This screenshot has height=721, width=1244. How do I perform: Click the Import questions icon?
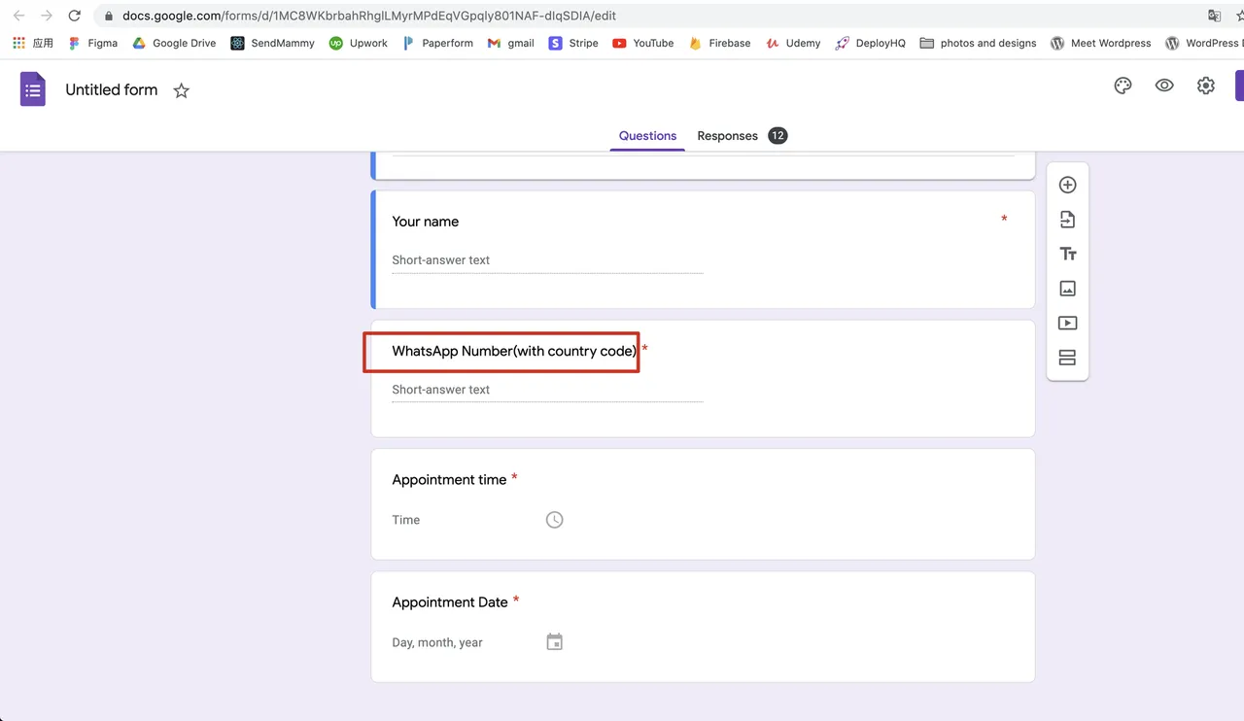[x=1067, y=220]
